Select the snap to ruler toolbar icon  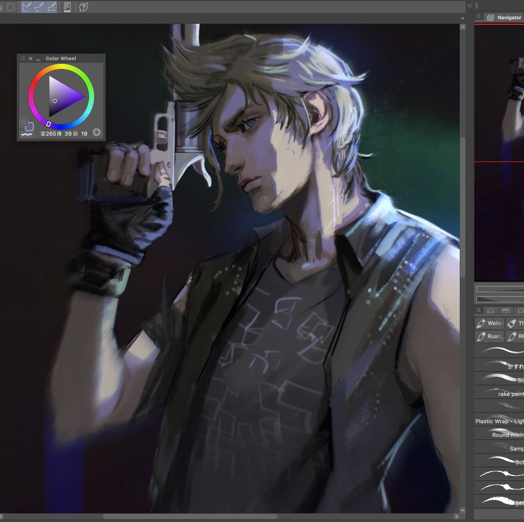point(26,7)
